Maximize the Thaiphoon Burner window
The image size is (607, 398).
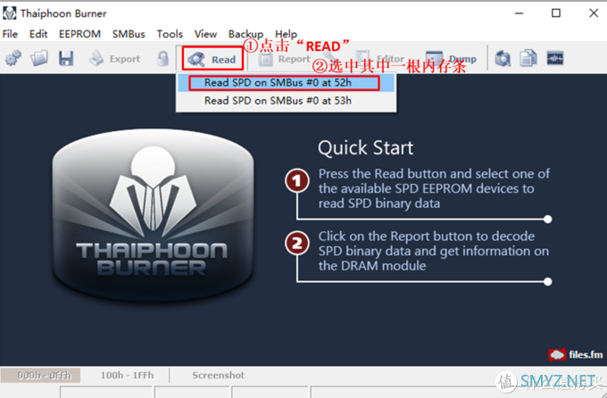[556, 13]
